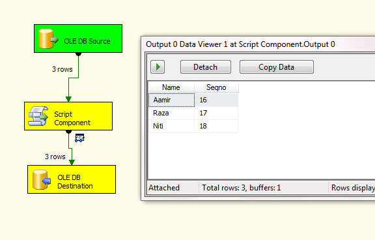Image resolution: width=375 pixels, height=240 pixels.
Task: Select the Niti cell
Action: (171, 126)
